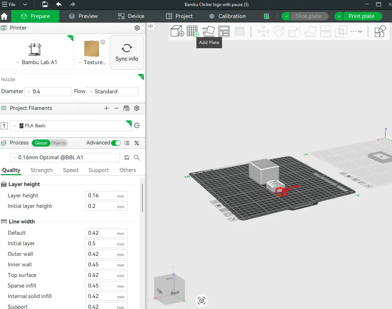Open the Assembly view puzzle icon
Screen dimensions: 392x309
pos(380,31)
